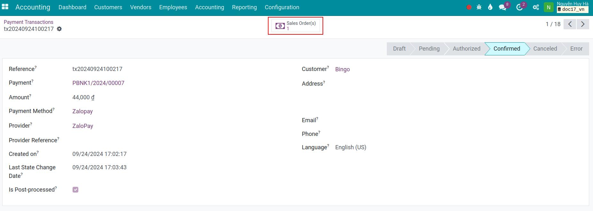The image size is (593, 211).
Task: Open the Nguyễn Huy Hà user menu
Action: click(573, 4)
